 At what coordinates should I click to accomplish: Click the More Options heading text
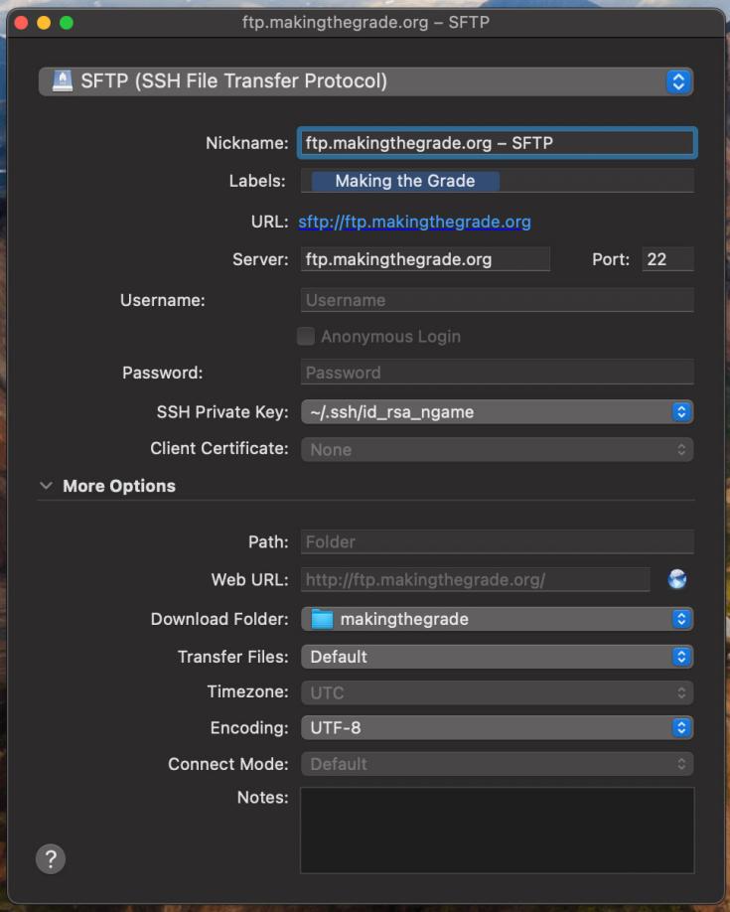[x=119, y=486]
